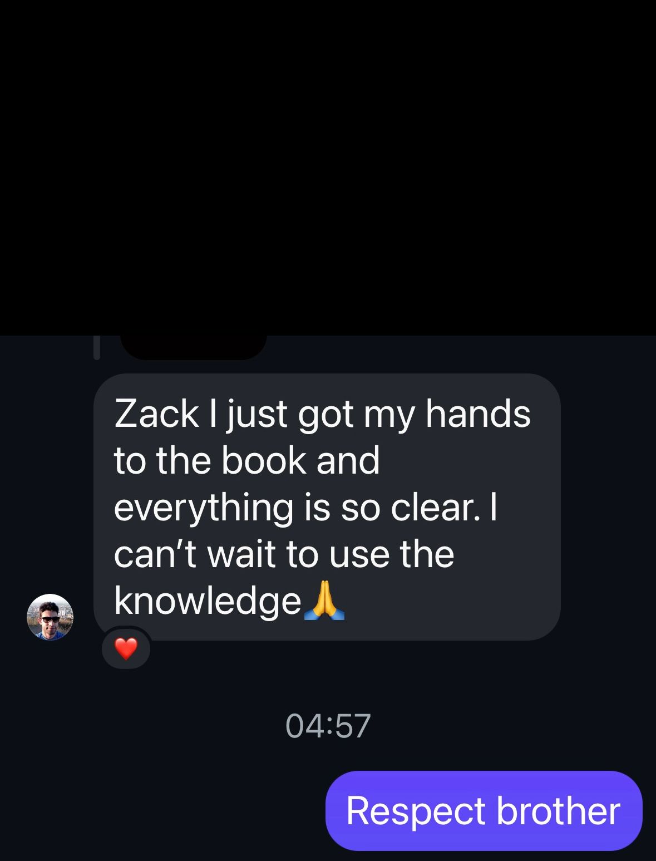The height and width of the screenshot is (861, 656).
Task: Tap the black redacted area at top
Action: [328, 167]
